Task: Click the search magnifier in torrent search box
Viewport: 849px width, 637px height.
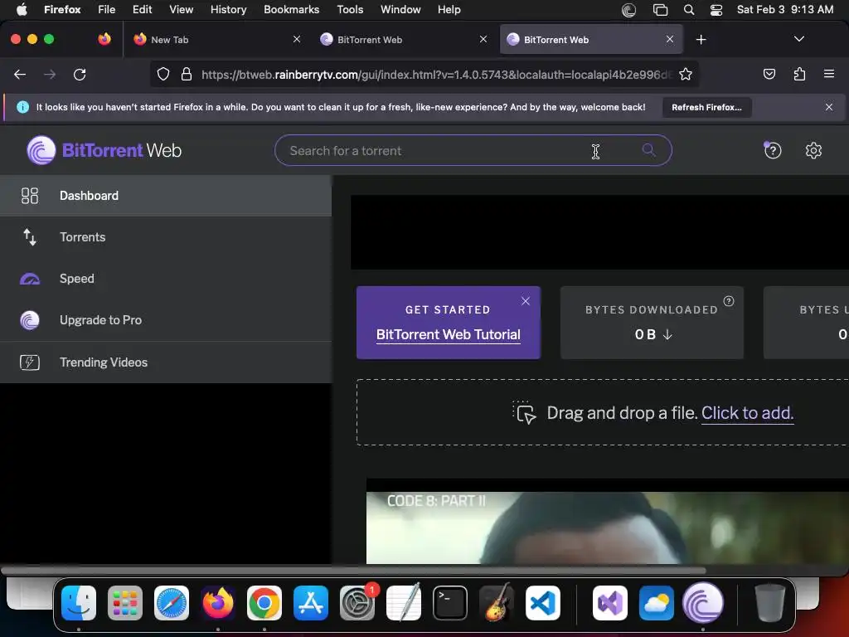Action: (x=648, y=150)
